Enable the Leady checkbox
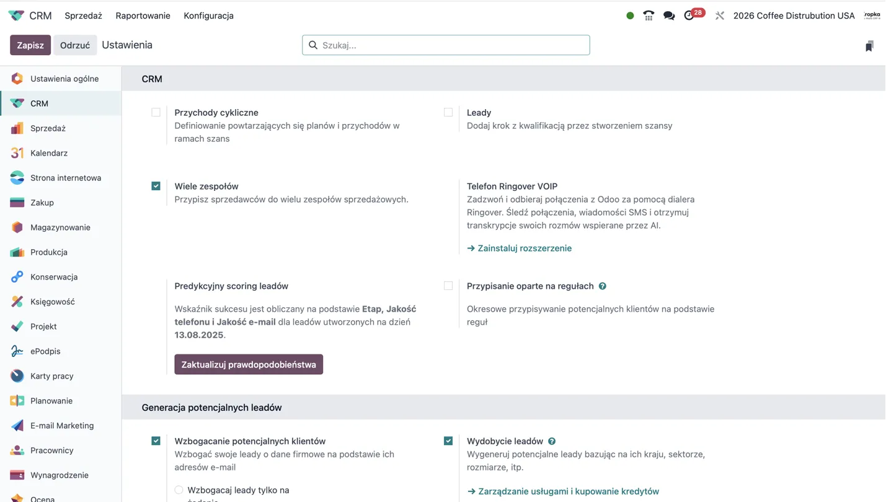This screenshot has width=886, height=502. pos(448,112)
